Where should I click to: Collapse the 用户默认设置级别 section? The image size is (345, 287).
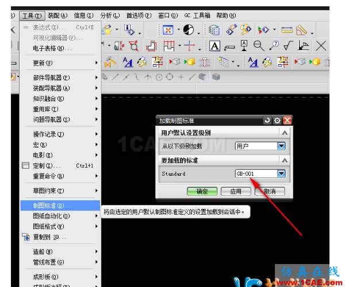tap(285, 133)
